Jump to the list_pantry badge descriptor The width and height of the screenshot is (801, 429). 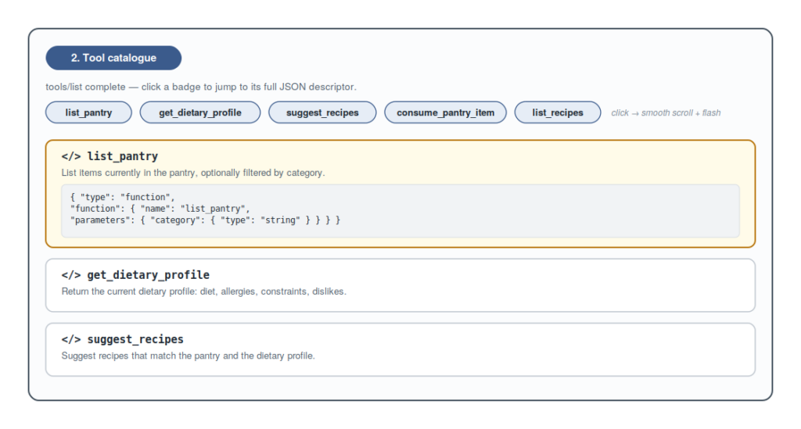point(88,113)
